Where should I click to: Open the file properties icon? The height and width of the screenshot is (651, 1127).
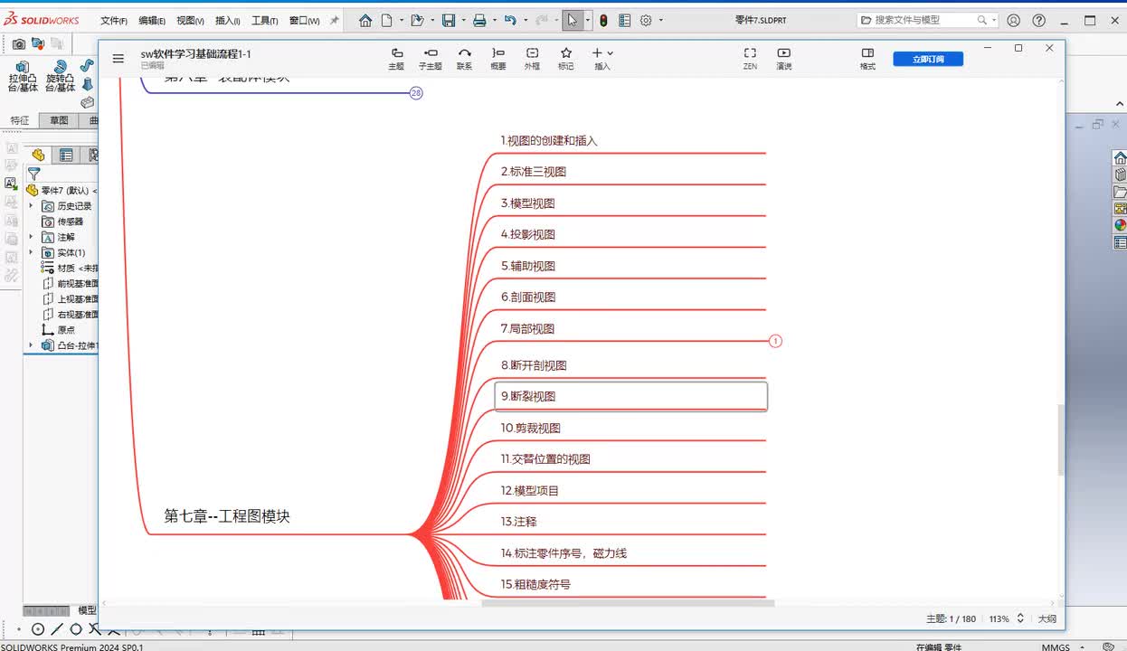point(624,20)
